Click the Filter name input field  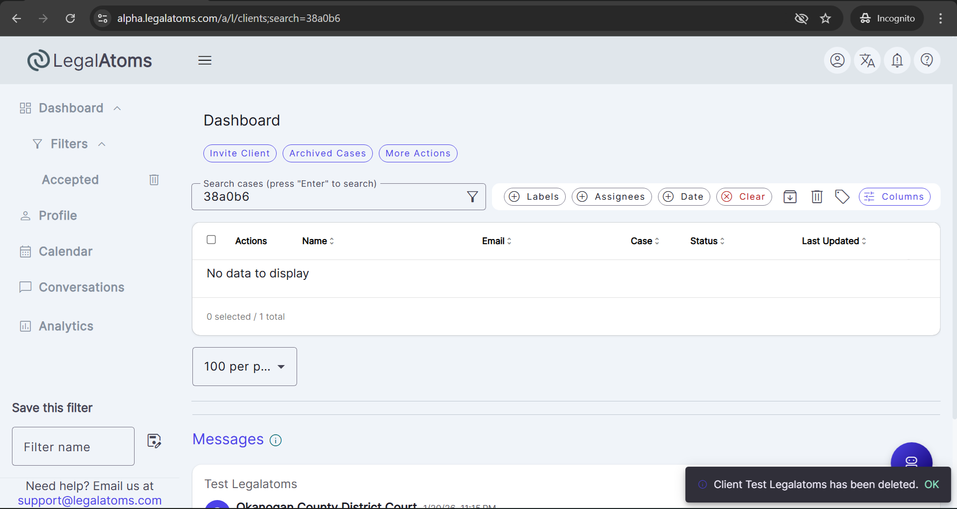click(73, 446)
